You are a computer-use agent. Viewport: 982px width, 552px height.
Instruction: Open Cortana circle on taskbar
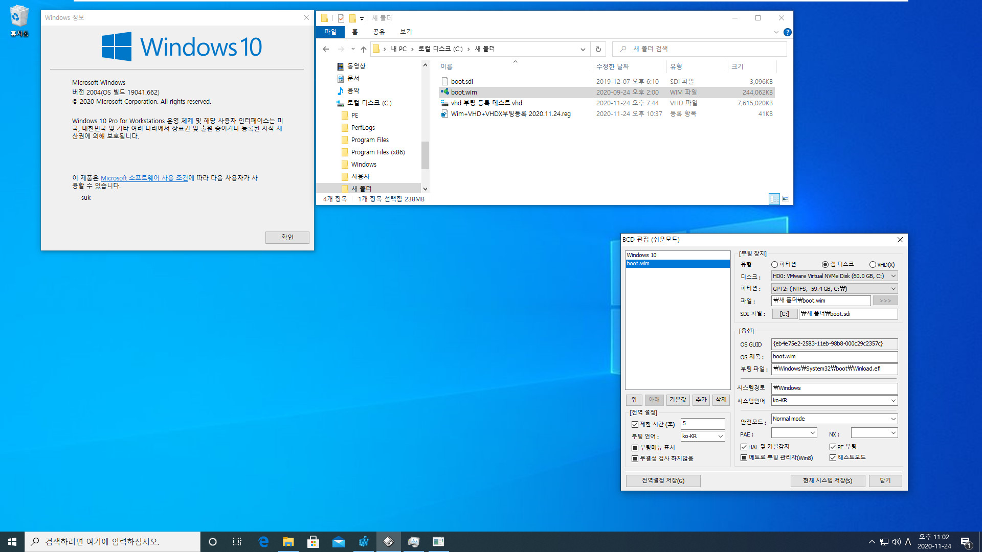coord(213,542)
